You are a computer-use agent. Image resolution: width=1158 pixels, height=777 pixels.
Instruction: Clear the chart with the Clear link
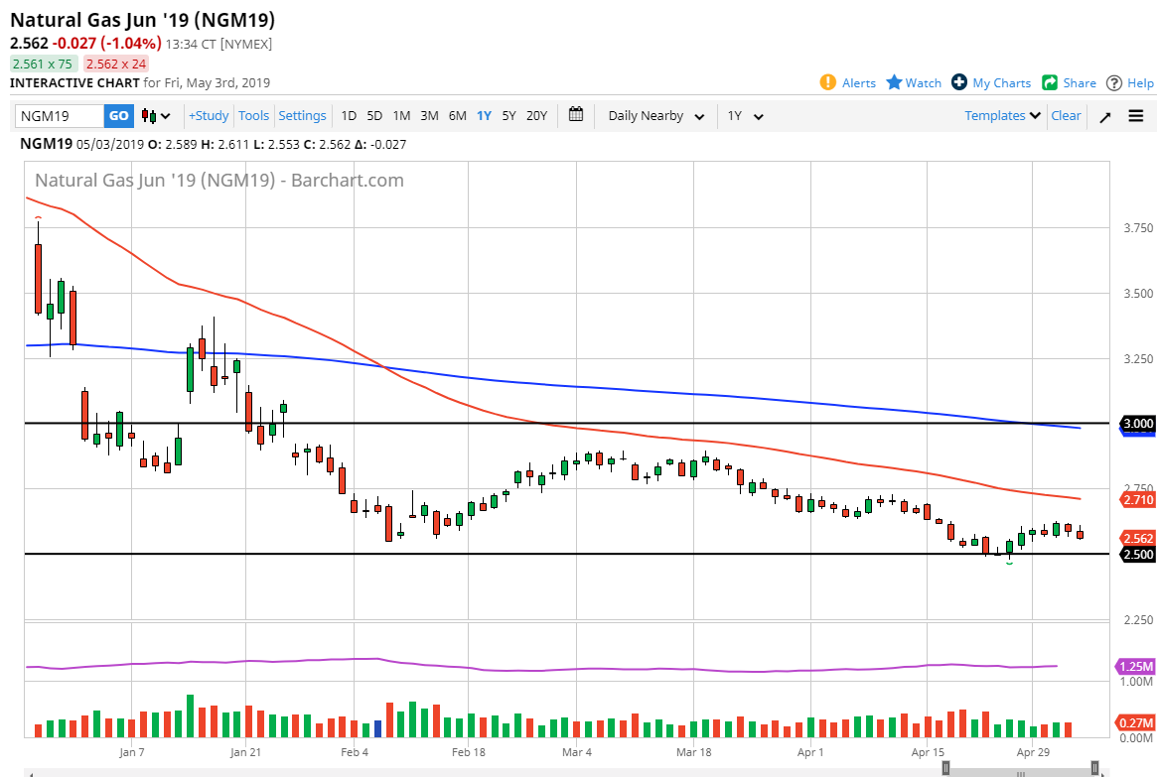click(1066, 116)
